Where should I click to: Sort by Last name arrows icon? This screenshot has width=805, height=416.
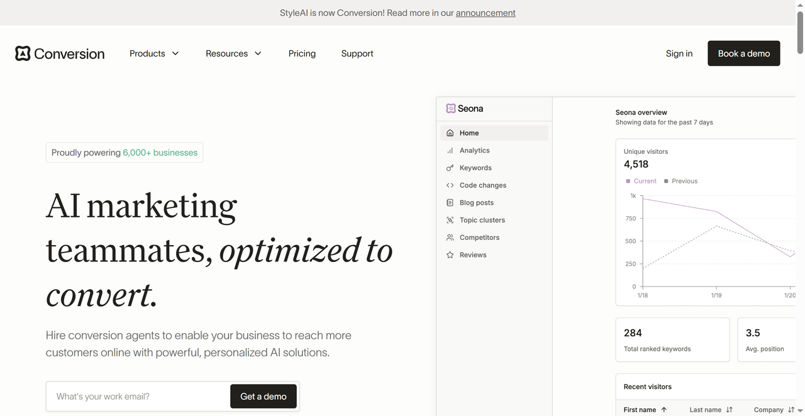point(729,410)
